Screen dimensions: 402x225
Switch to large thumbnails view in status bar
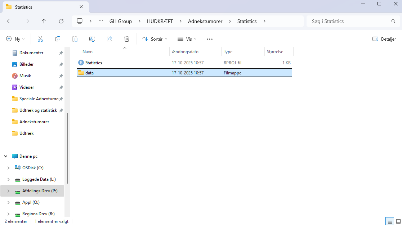click(398, 221)
